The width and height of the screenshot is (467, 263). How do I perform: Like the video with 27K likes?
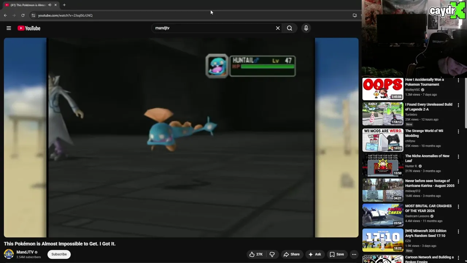256,254
